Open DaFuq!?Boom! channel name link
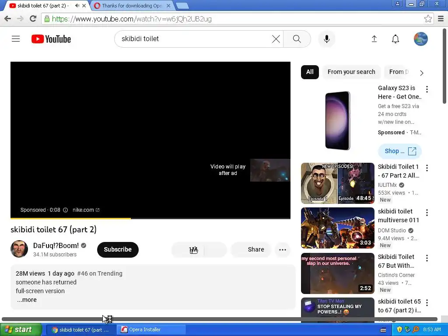The image size is (448, 336). pos(56,246)
